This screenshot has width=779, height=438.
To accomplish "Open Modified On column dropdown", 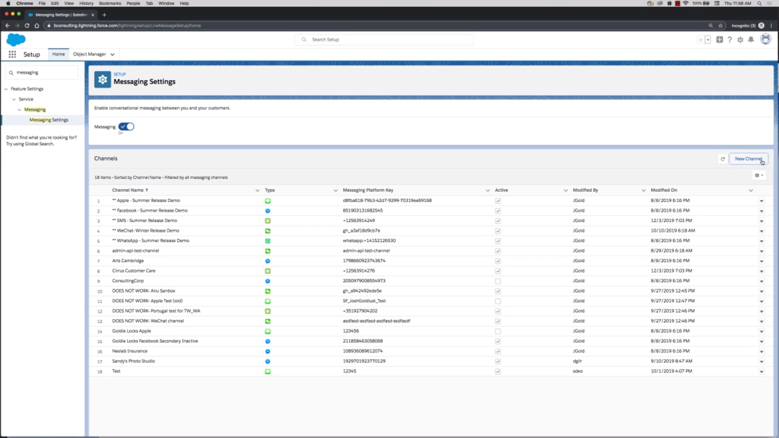I will 751,190.
